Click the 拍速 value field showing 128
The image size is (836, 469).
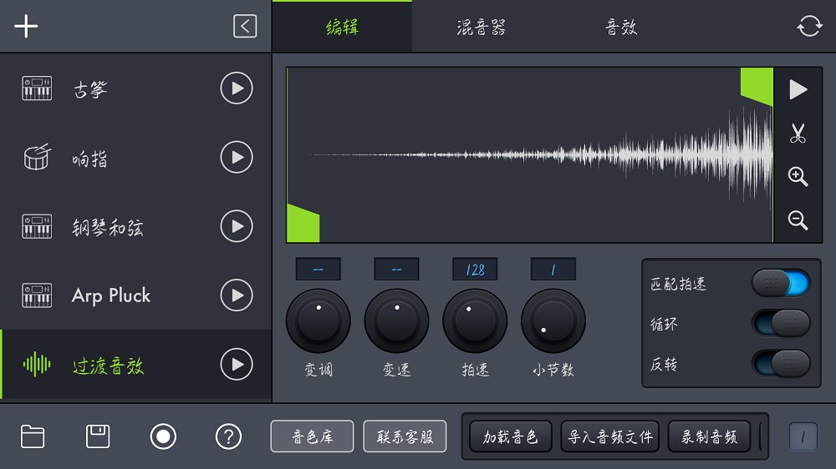[x=475, y=270]
